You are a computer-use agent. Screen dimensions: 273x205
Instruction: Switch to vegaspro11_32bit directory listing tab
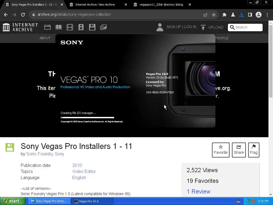click(x=161, y=5)
